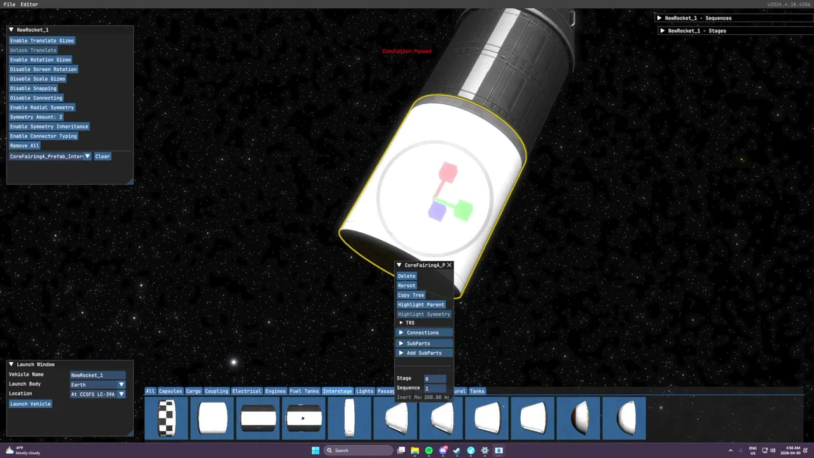Toggle Disable Screen Rotation
The height and width of the screenshot is (458, 814).
pos(43,69)
